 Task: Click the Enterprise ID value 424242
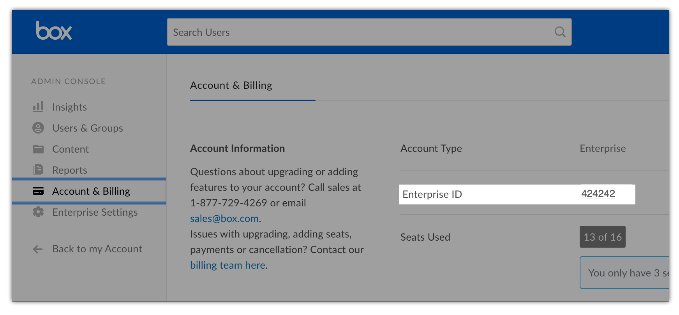coord(598,194)
